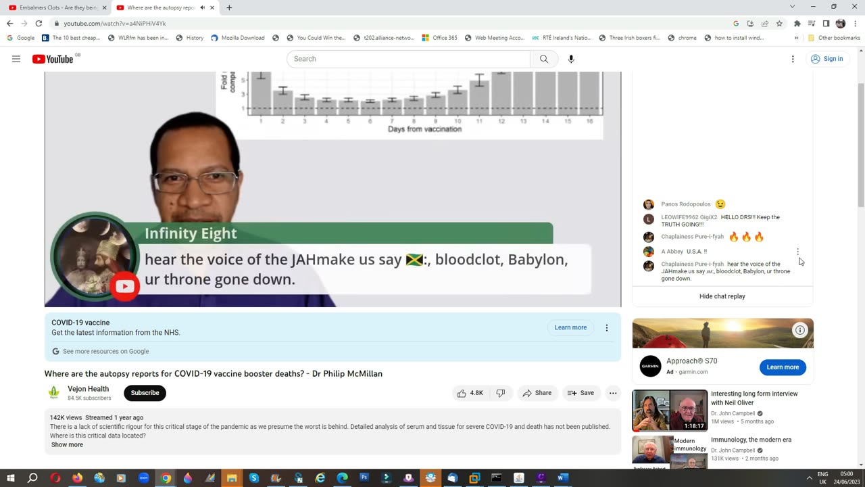Open History bookmark

pyautogui.click(x=189, y=38)
